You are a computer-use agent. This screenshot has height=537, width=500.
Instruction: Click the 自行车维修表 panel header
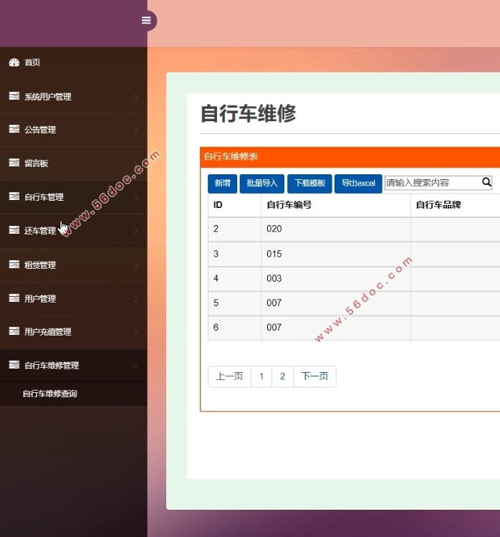[x=350, y=157]
